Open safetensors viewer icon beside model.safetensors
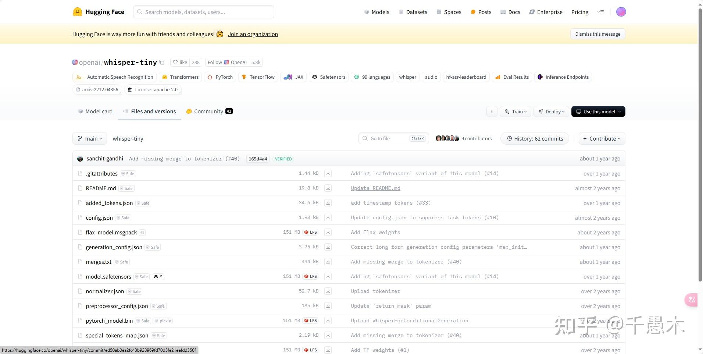 point(158,277)
